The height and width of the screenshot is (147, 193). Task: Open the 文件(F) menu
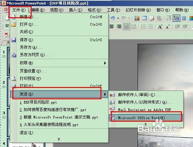[x=19, y=10]
